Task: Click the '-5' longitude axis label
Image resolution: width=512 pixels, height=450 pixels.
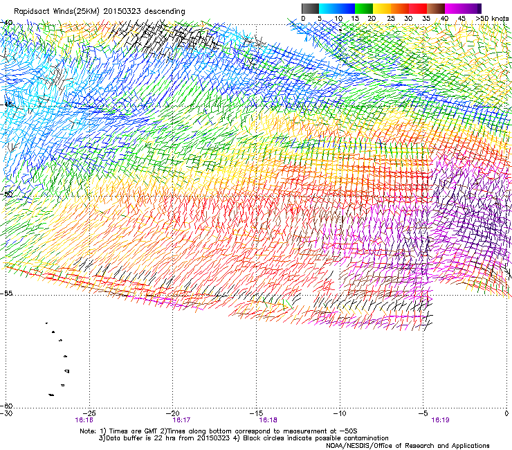Action: click(423, 413)
